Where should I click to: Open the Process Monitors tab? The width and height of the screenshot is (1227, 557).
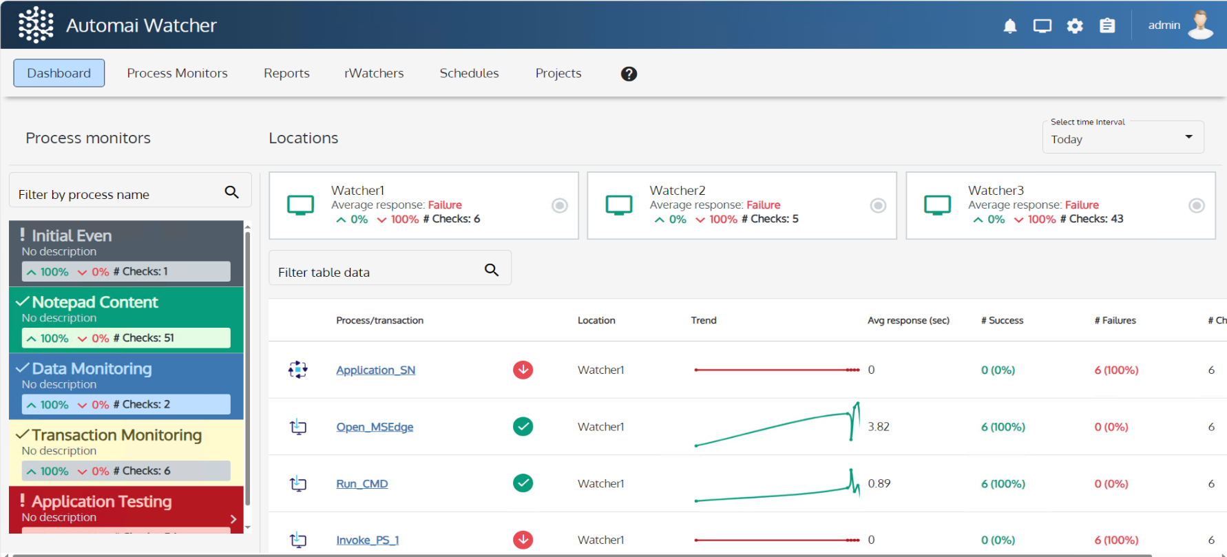click(x=177, y=73)
